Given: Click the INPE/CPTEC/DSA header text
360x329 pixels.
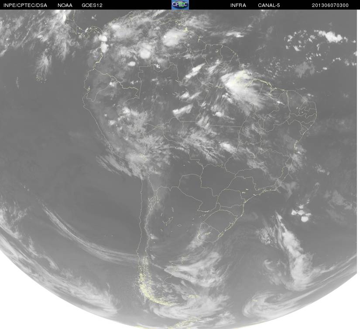Looking at the screenshot, I should click(x=25, y=5).
